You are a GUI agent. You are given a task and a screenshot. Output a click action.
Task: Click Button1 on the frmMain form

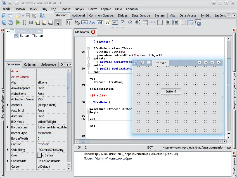click(171, 91)
